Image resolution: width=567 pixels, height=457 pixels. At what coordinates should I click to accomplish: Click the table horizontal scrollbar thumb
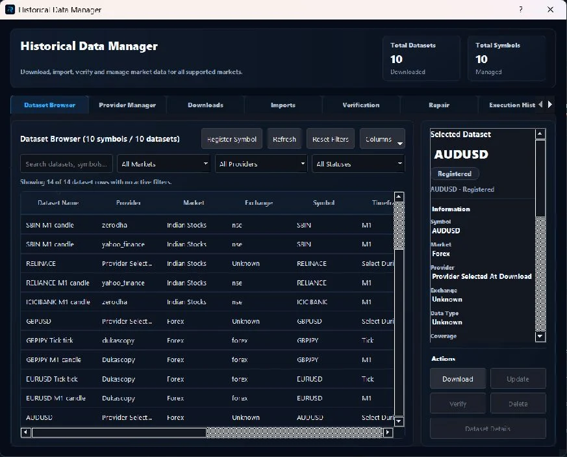[119, 432]
